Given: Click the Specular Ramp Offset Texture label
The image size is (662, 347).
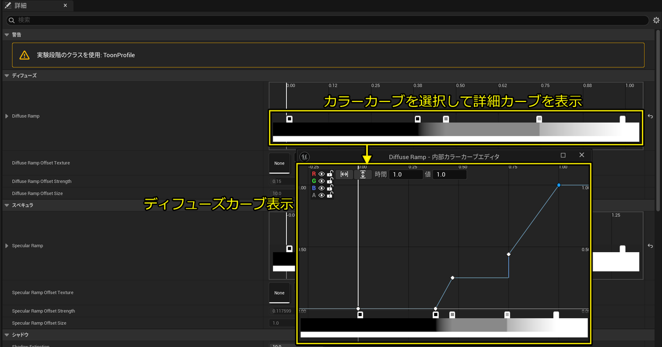Looking at the screenshot, I should point(42,293).
